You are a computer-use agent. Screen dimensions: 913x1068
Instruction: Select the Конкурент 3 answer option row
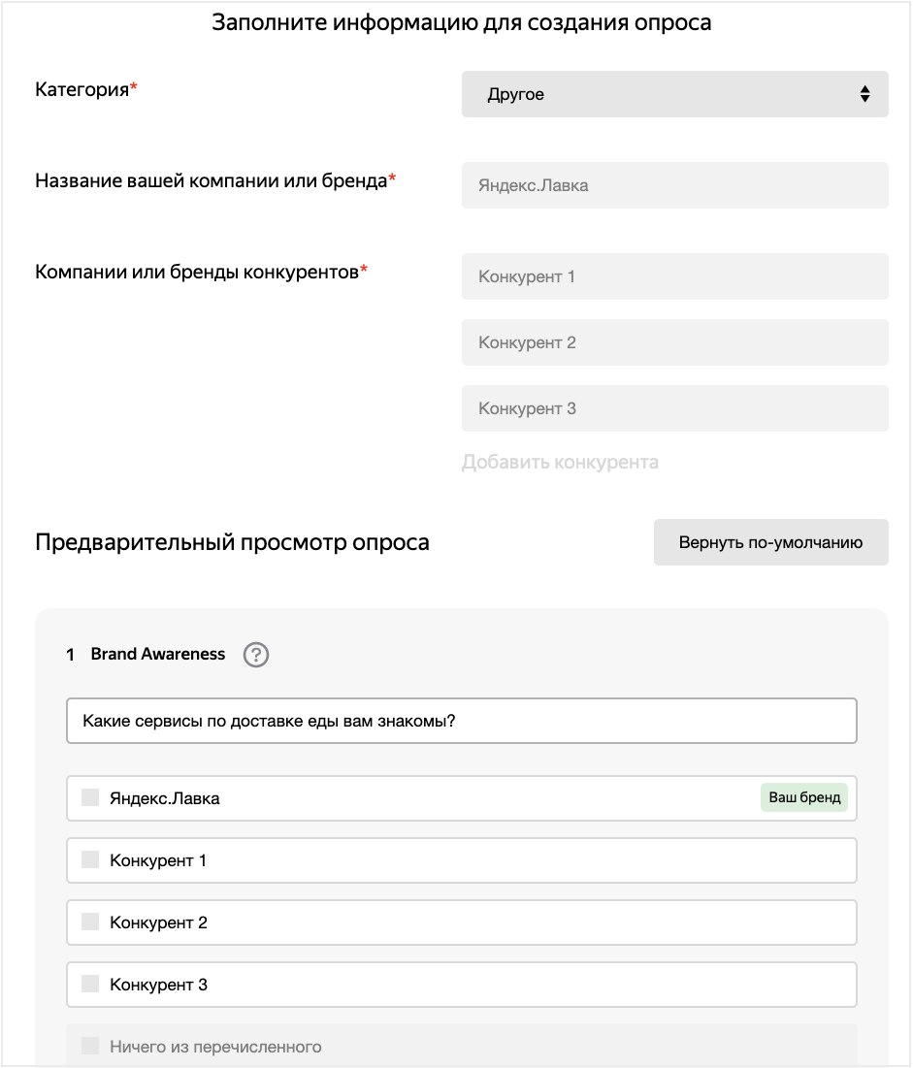pyautogui.click(x=461, y=985)
